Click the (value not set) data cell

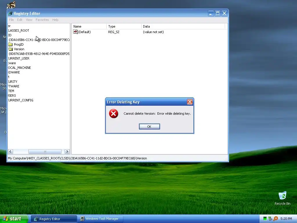[153, 32]
